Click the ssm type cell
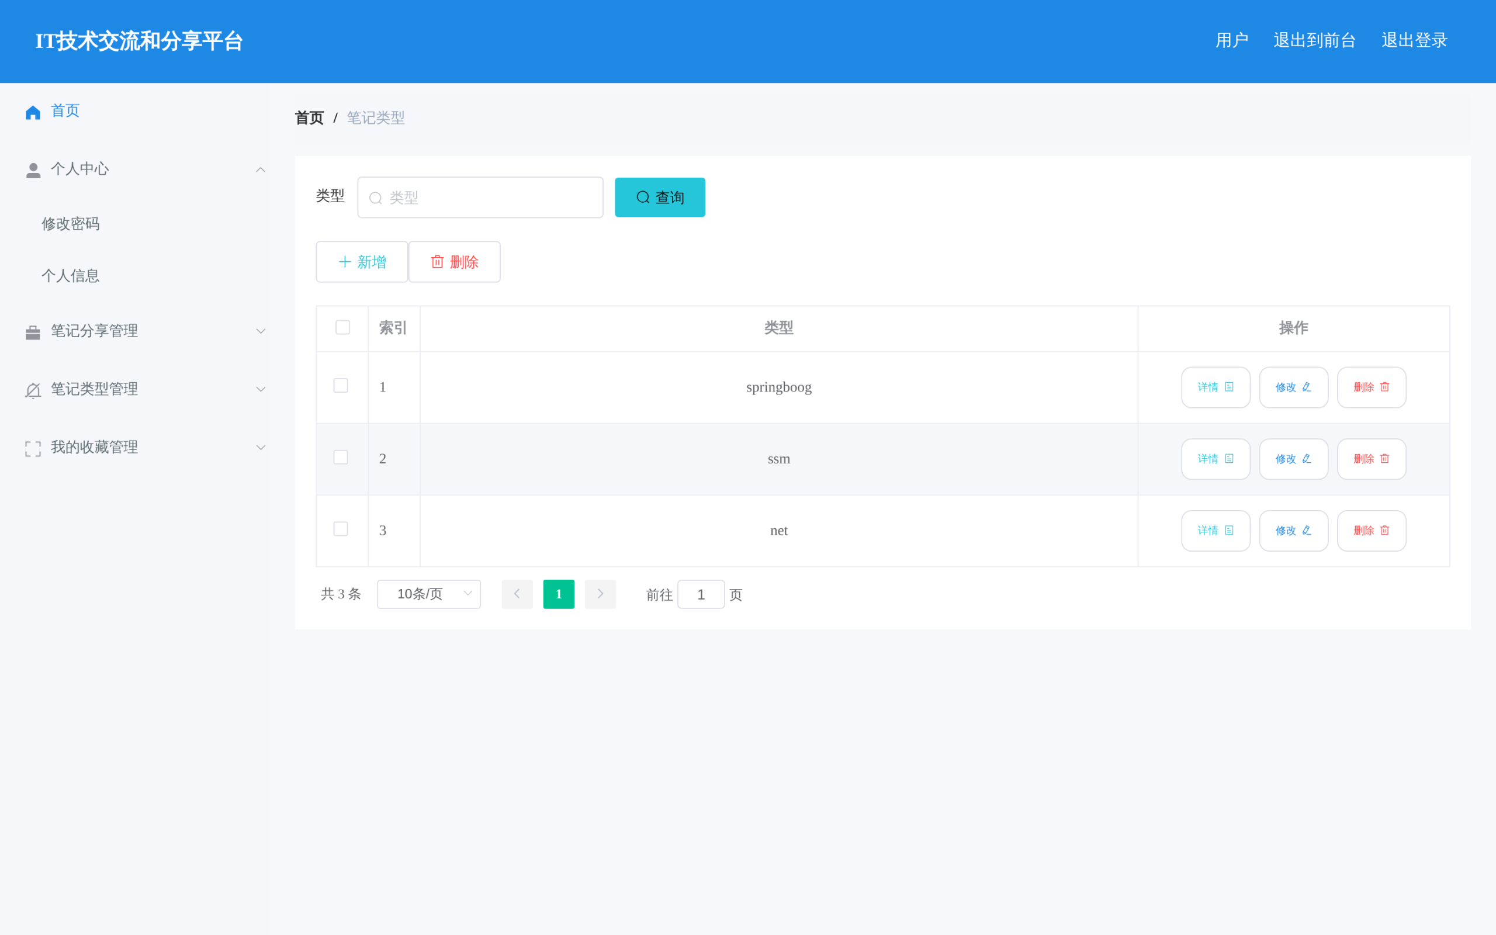This screenshot has height=935, width=1496. [x=778, y=459]
